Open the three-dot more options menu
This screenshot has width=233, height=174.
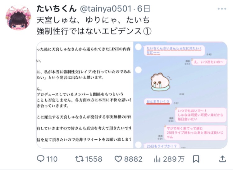(222, 9)
